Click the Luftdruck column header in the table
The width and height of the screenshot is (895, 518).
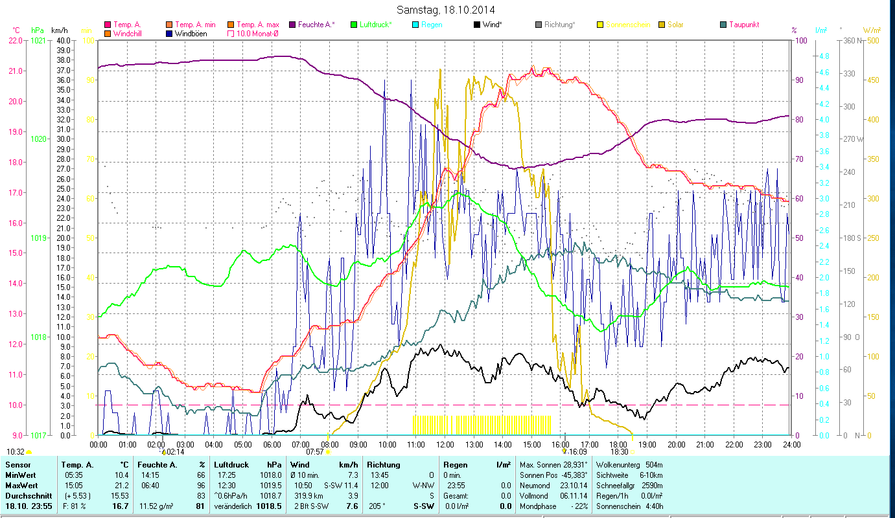coord(231,465)
